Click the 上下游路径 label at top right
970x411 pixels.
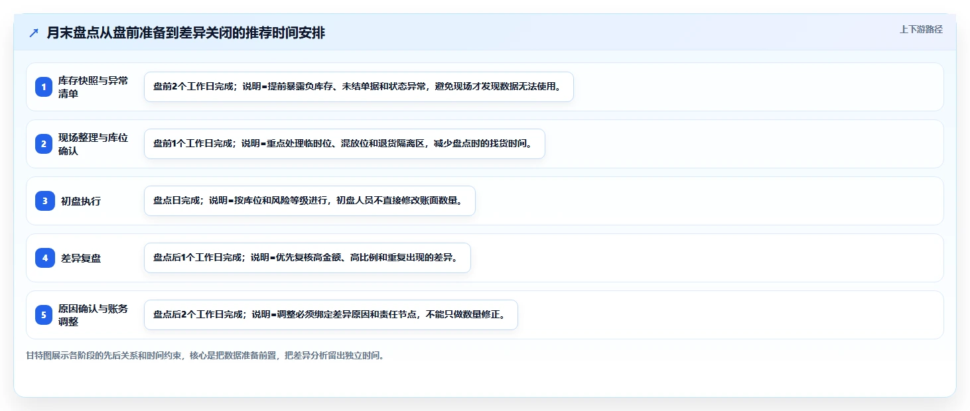pyautogui.click(x=921, y=29)
